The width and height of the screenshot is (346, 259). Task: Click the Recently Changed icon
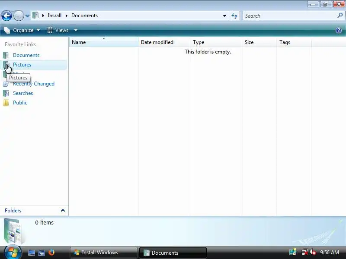6,84
